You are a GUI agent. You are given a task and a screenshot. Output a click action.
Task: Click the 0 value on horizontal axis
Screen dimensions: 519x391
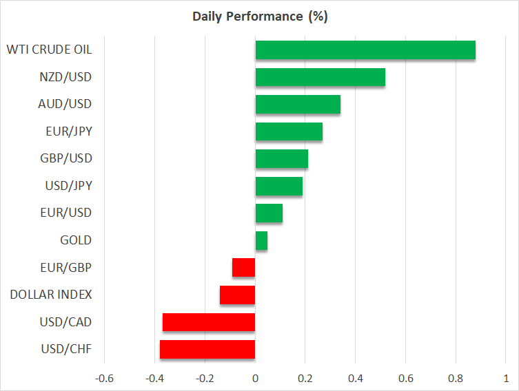255,378
